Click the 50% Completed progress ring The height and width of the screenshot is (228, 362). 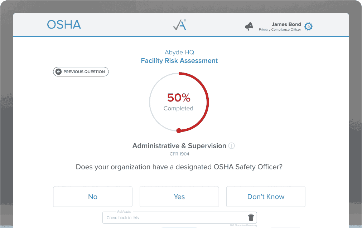click(x=179, y=102)
